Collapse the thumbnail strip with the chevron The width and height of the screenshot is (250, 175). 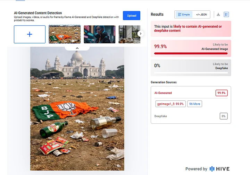77,48
